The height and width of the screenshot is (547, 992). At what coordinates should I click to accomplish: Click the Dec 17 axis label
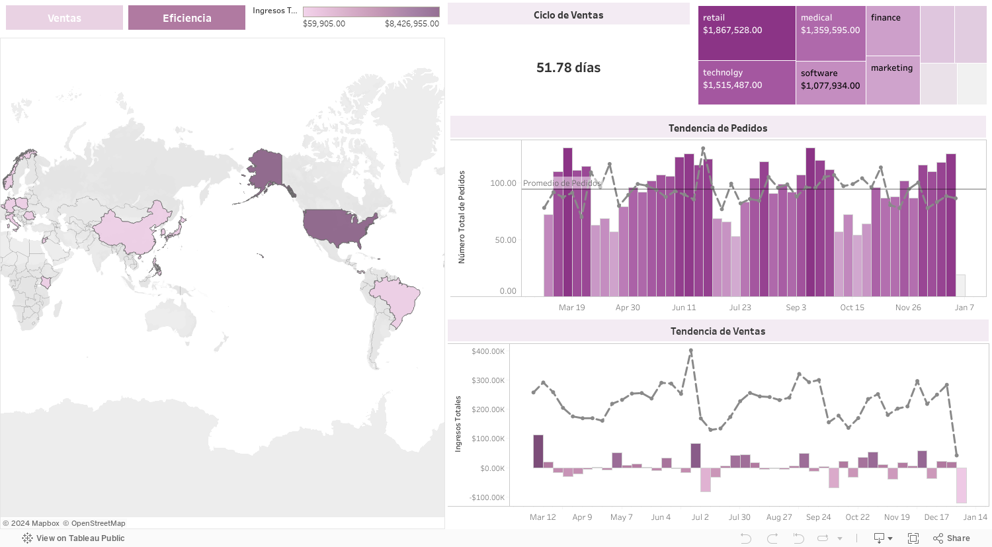click(936, 517)
